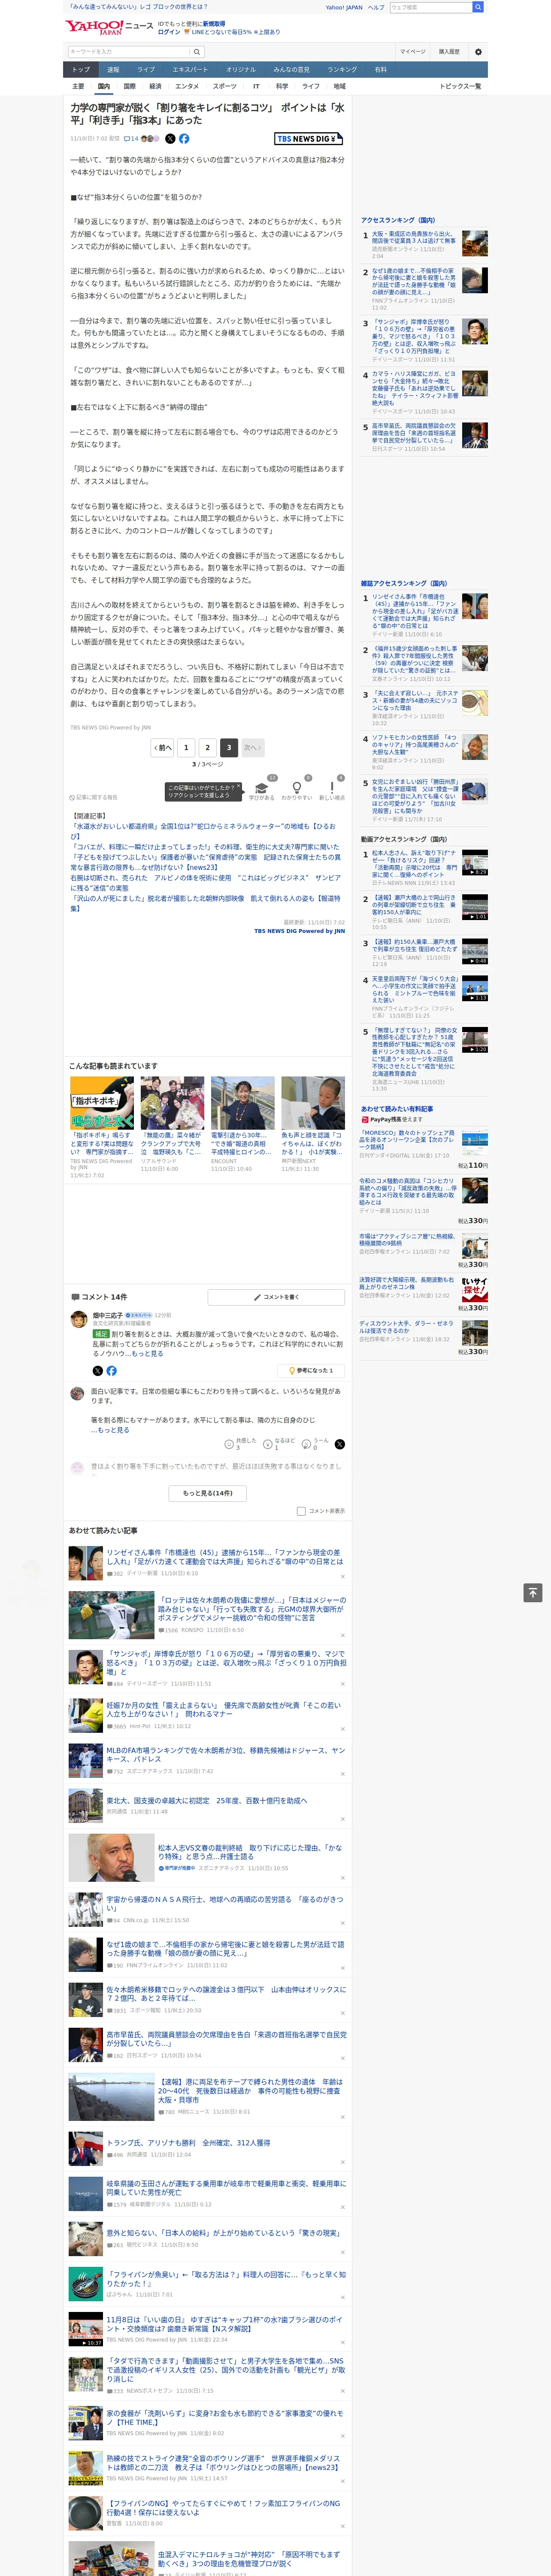Go to previous page 前へ
Image resolution: width=551 pixels, height=2576 pixels.
pos(162,747)
